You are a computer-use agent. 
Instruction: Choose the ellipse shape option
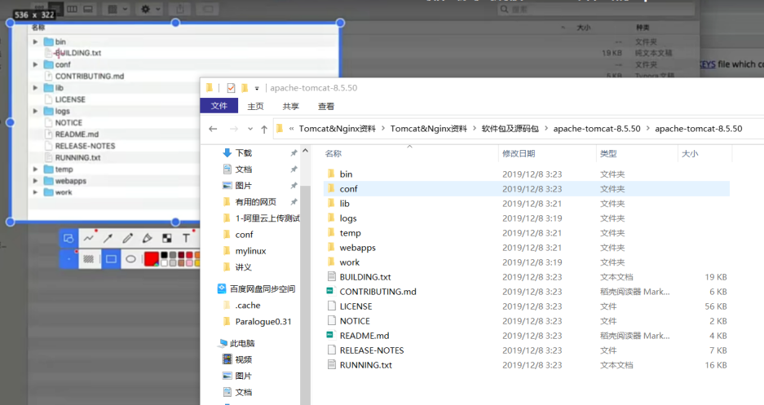[x=130, y=259]
